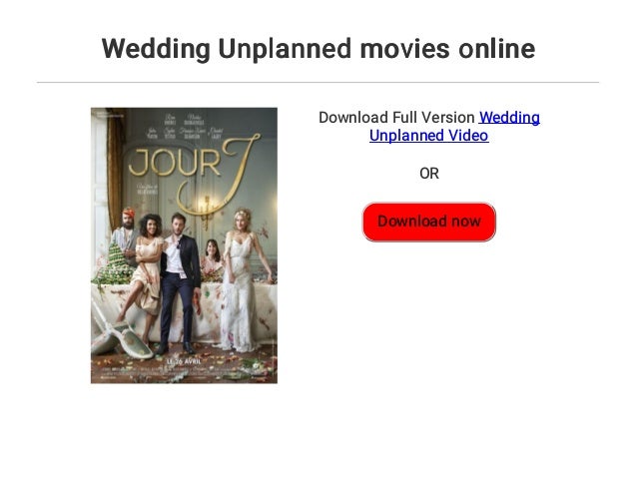637x478 pixels.
Task: Click the man wearing an orange turban
Action: (127, 234)
